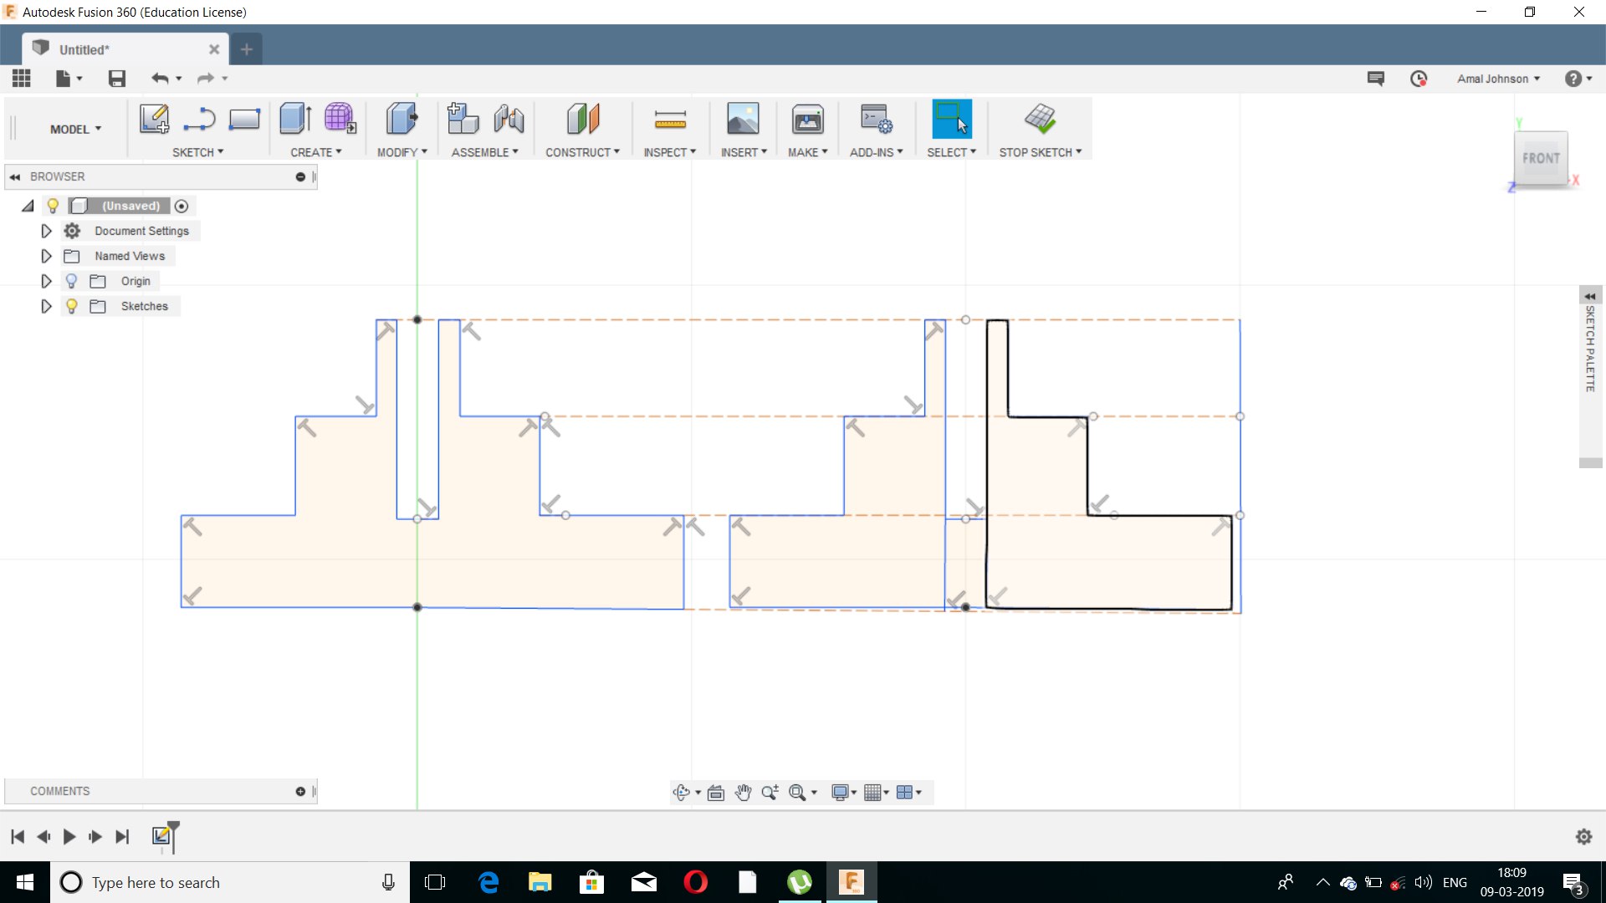The width and height of the screenshot is (1606, 903).
Task: Click the sketch feature on the timeline
Action: coord(161,835)
